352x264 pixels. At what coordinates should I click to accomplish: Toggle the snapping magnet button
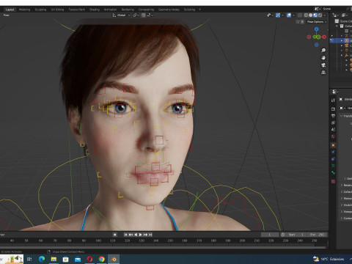[x=144, y=15]
